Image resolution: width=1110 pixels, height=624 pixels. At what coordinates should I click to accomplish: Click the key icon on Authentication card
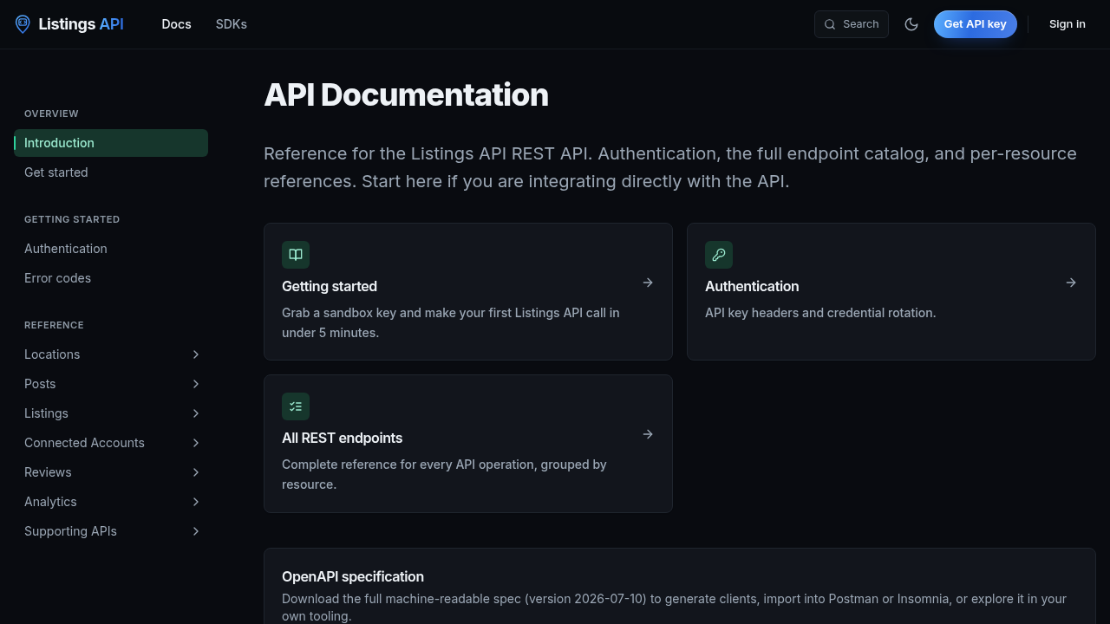coord(719,255)
